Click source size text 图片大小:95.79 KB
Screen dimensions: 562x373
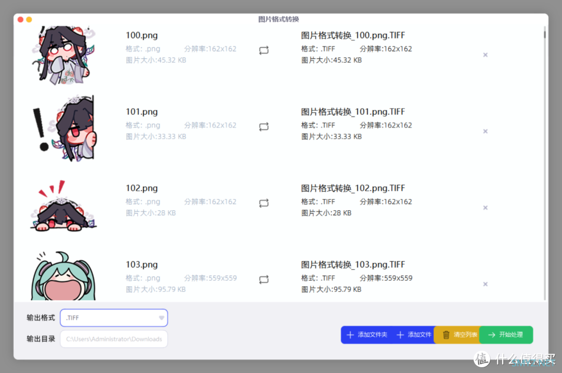tap(156, 289)
